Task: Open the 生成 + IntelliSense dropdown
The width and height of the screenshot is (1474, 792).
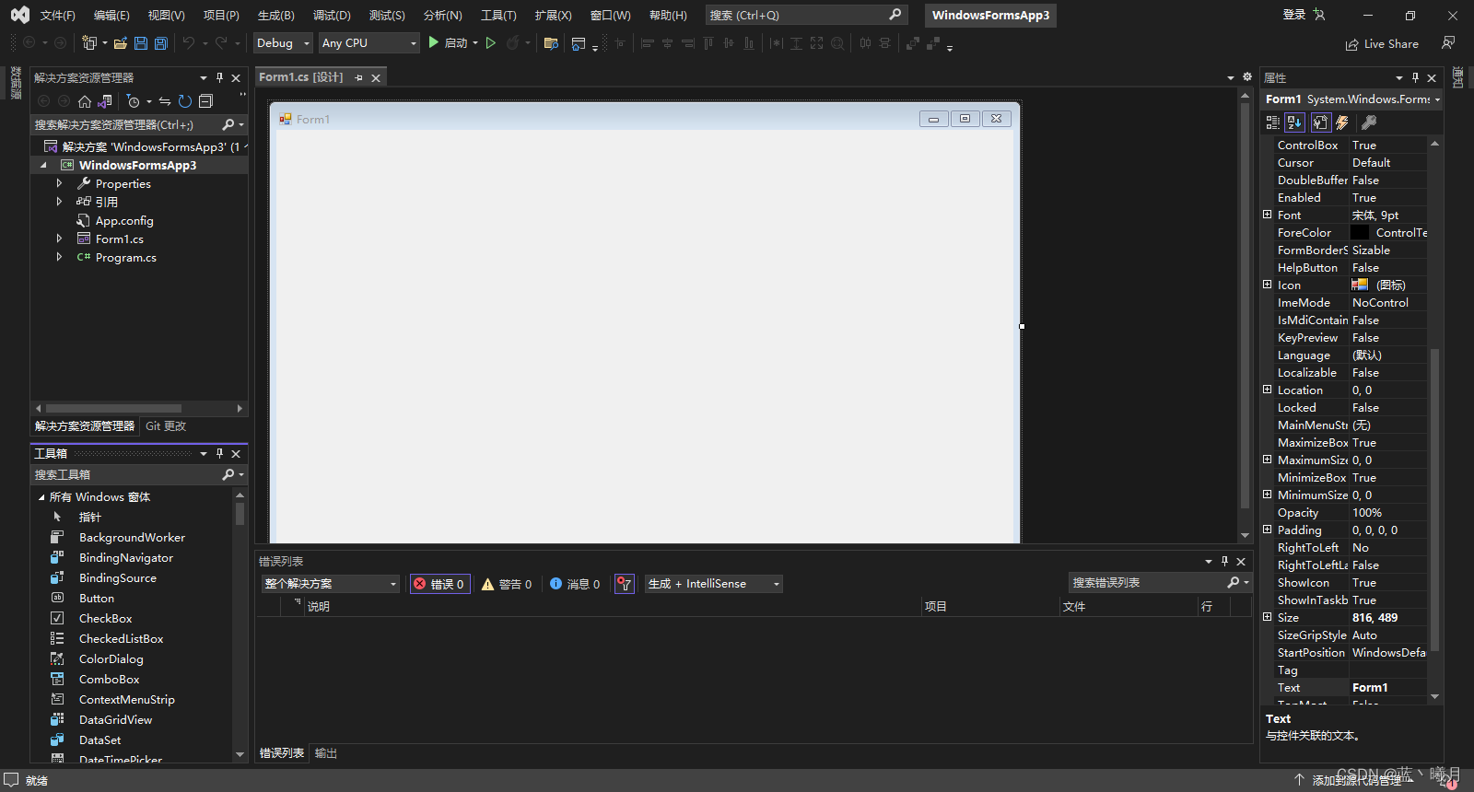Action: tap(714, 584)
